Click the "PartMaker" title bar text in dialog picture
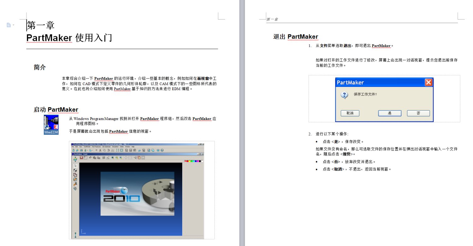 pyautogui.click(x=350, y=83)
